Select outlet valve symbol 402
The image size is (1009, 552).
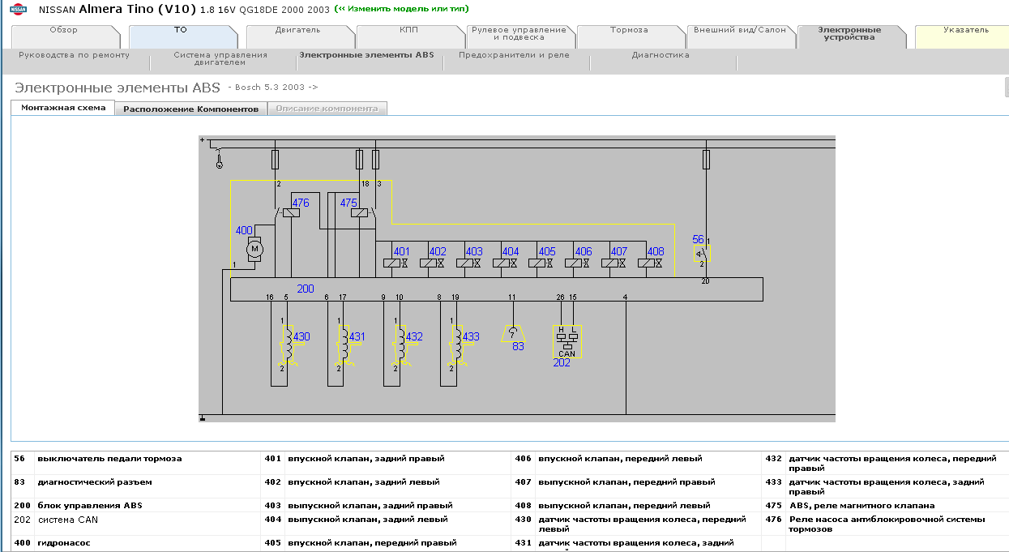[x=433, y=263]
